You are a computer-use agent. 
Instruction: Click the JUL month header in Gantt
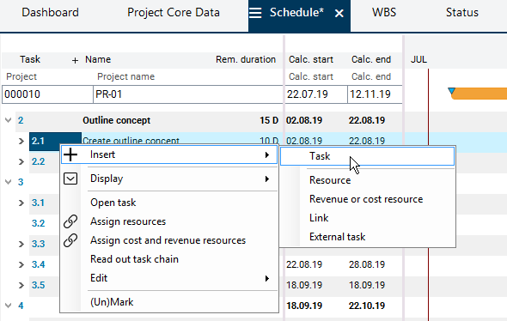pyautogui.click(x=418, y=59)
